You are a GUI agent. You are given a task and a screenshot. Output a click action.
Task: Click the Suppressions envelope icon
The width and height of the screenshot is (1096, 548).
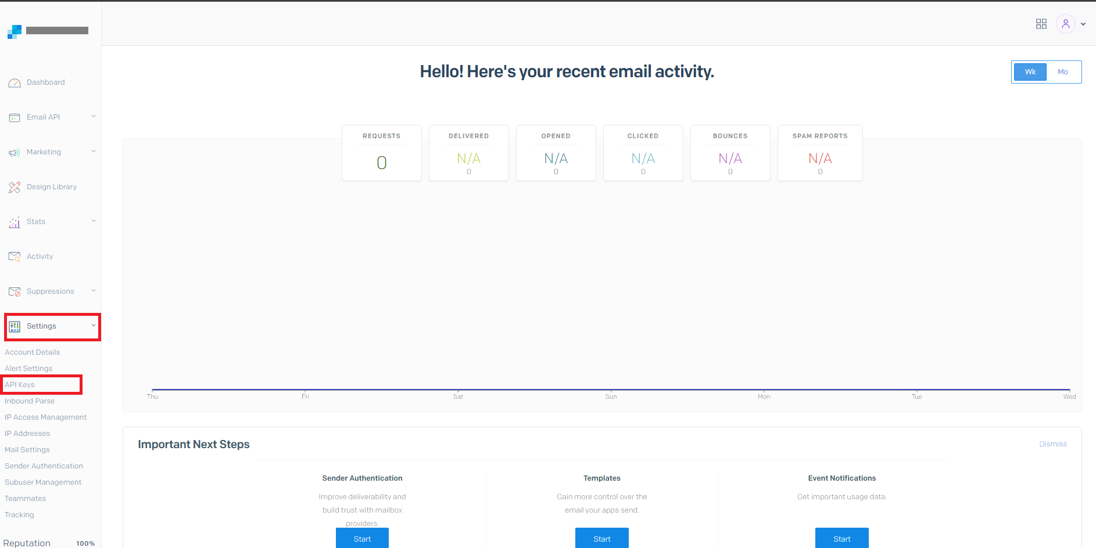[x=15, y=292]
